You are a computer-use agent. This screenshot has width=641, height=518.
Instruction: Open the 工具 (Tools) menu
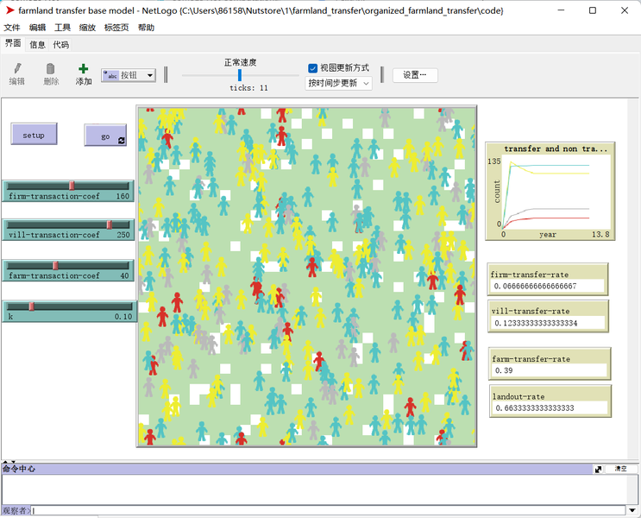pos(62,28)
